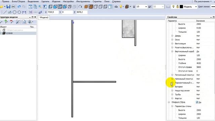
Task: Expand the Трубы property row
Action: tap(172, 94)
